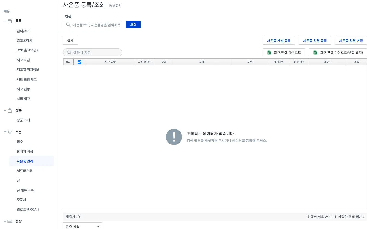The width and height of the screenshot is (370, 229).
Task: Open 딜 세부 목록 page
Action: [x=25, y=190]
